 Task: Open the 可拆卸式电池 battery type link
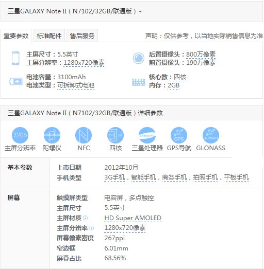(76, 85)
